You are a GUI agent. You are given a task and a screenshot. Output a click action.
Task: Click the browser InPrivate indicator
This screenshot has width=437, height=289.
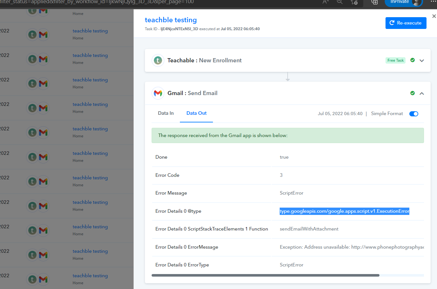[404, 3]
